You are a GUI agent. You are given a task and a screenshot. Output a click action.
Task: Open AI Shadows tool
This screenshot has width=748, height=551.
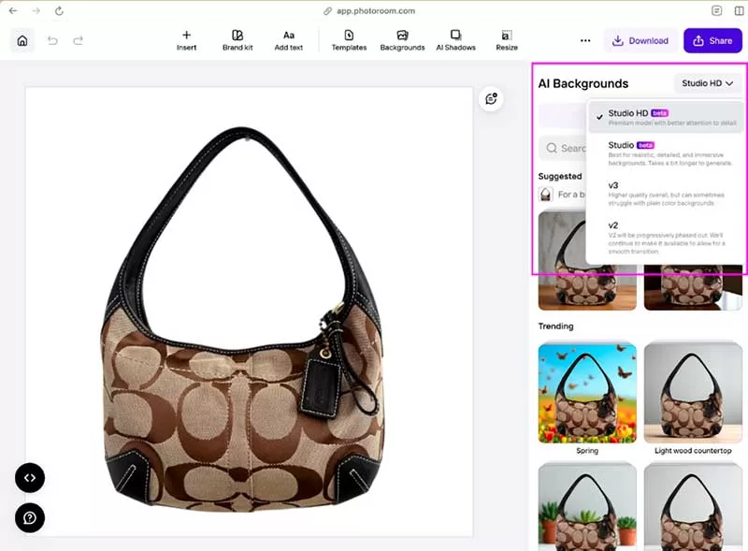pyautogui.click(x=455, y=40)
